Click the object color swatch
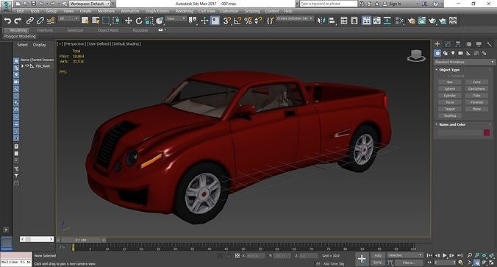 coord(487,132)
